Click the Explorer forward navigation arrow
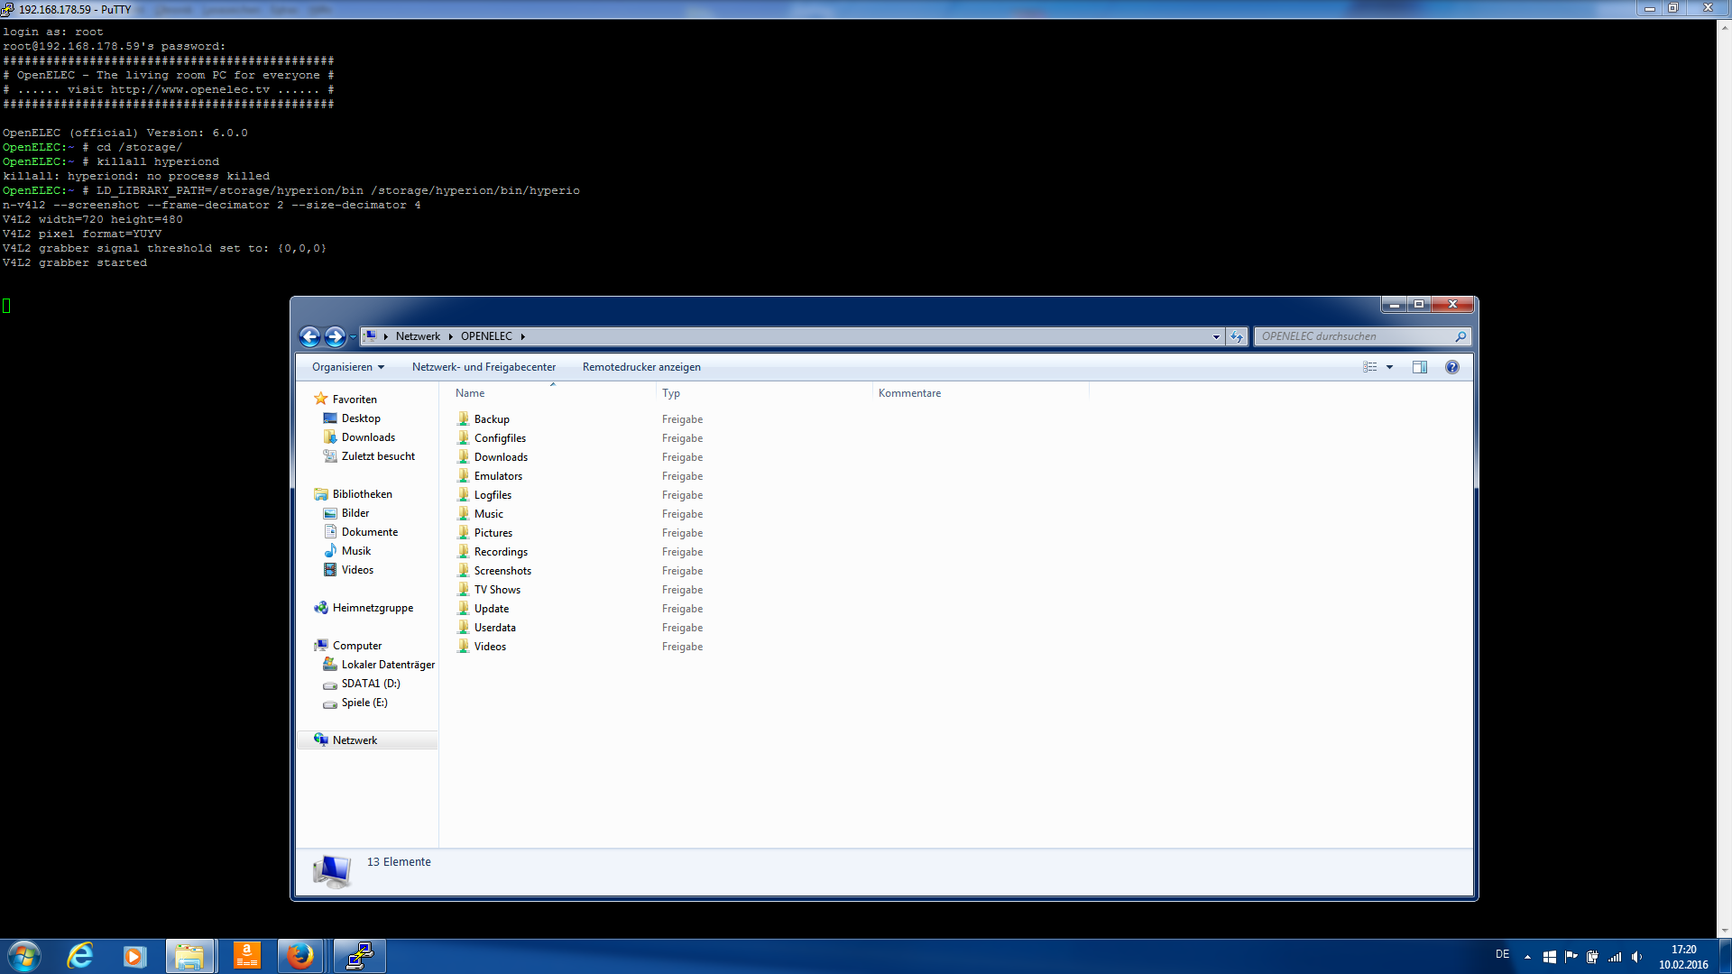Screen dimensions: 1732x974 click(335, 336)
